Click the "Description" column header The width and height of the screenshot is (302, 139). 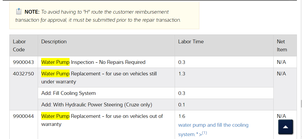pyautogui.click(x=54, y=42)
